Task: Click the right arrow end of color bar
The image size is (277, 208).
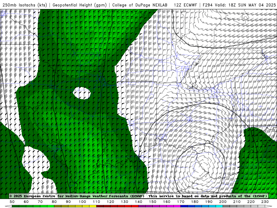Action: coord(269,206)
